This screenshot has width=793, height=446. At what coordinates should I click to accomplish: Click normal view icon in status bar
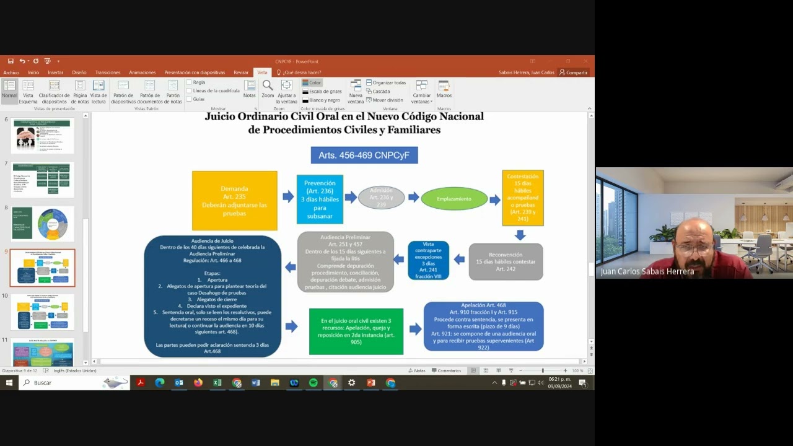pyautogui.click(x=473, y=370)
